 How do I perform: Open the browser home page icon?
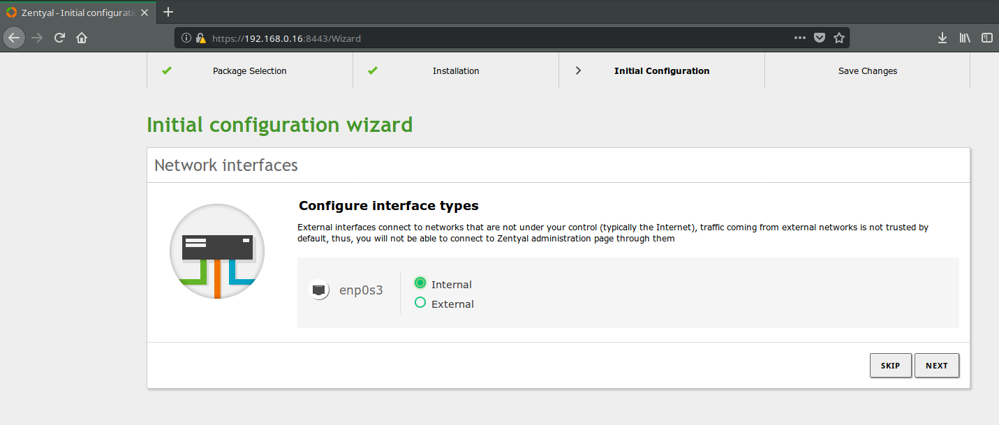[82, 38]
